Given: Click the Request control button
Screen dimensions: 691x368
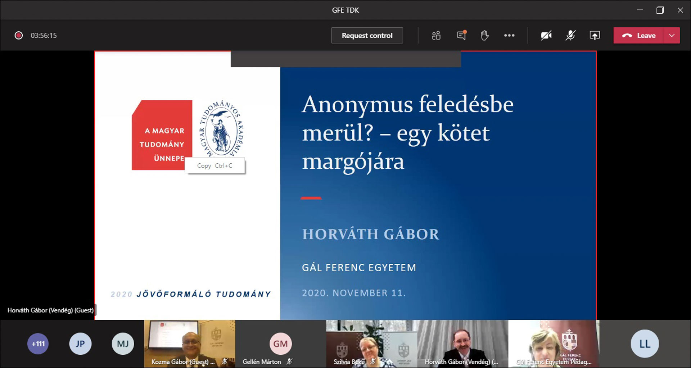Looking at the screenshot, I should coord(367,35).
